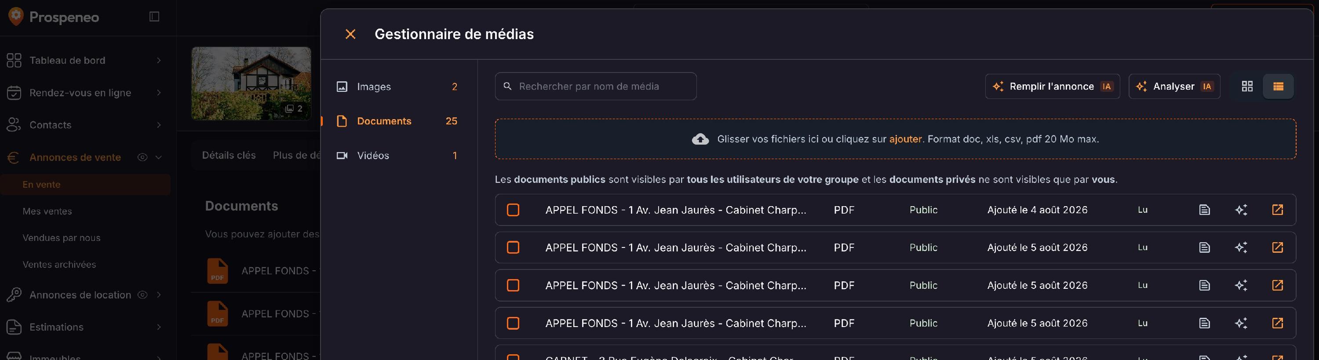Select Ventes archivées in the sidebar
This screenshot has width=1319, height=360.
point(59,265)
